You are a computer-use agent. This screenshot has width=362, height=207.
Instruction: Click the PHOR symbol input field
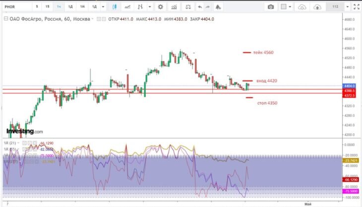pyautogui.click(x=17, y=7)
